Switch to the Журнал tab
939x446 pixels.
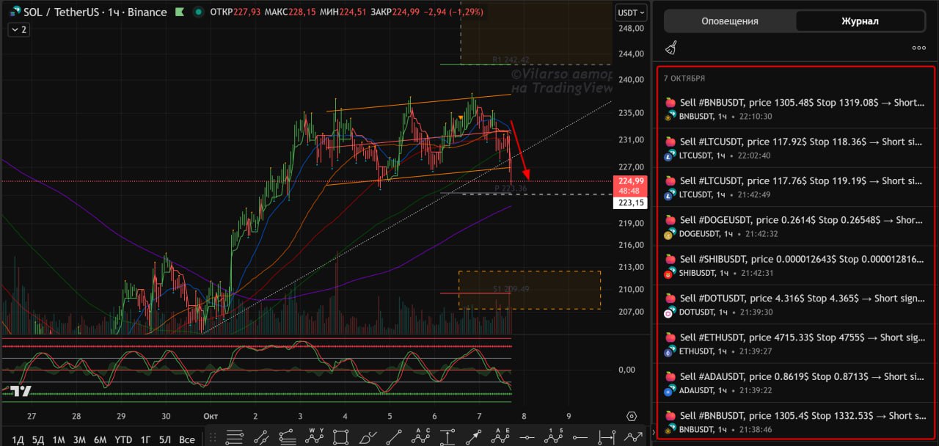860,21
